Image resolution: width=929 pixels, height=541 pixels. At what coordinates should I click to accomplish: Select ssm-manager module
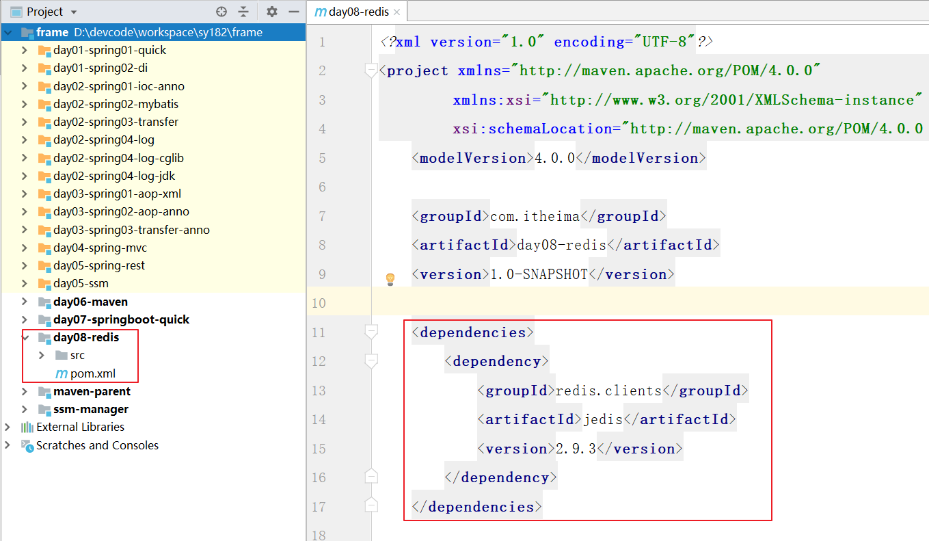pos(91,409)
